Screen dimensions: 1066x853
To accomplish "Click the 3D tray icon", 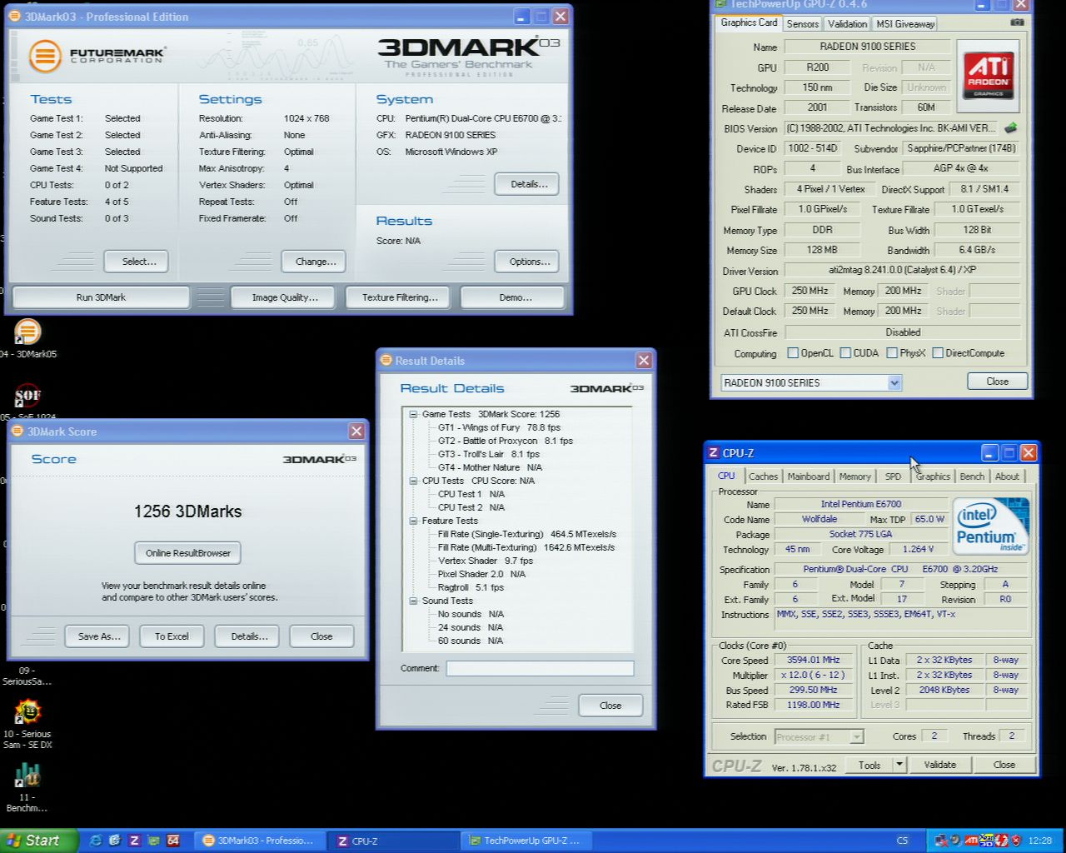I will pyautogui.click(x=986, y=841).
